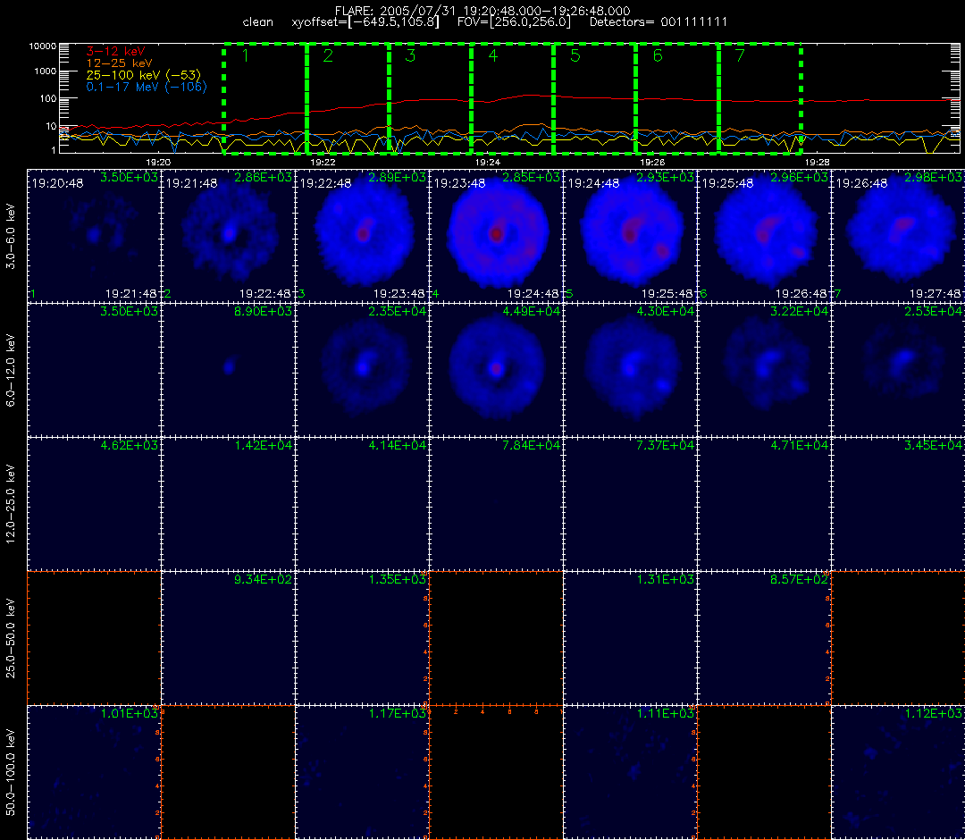The image size is (965, 840).
Task: Click the '19:20' time axis tick label
Action: pyautogui.click(x=158, y=162)
